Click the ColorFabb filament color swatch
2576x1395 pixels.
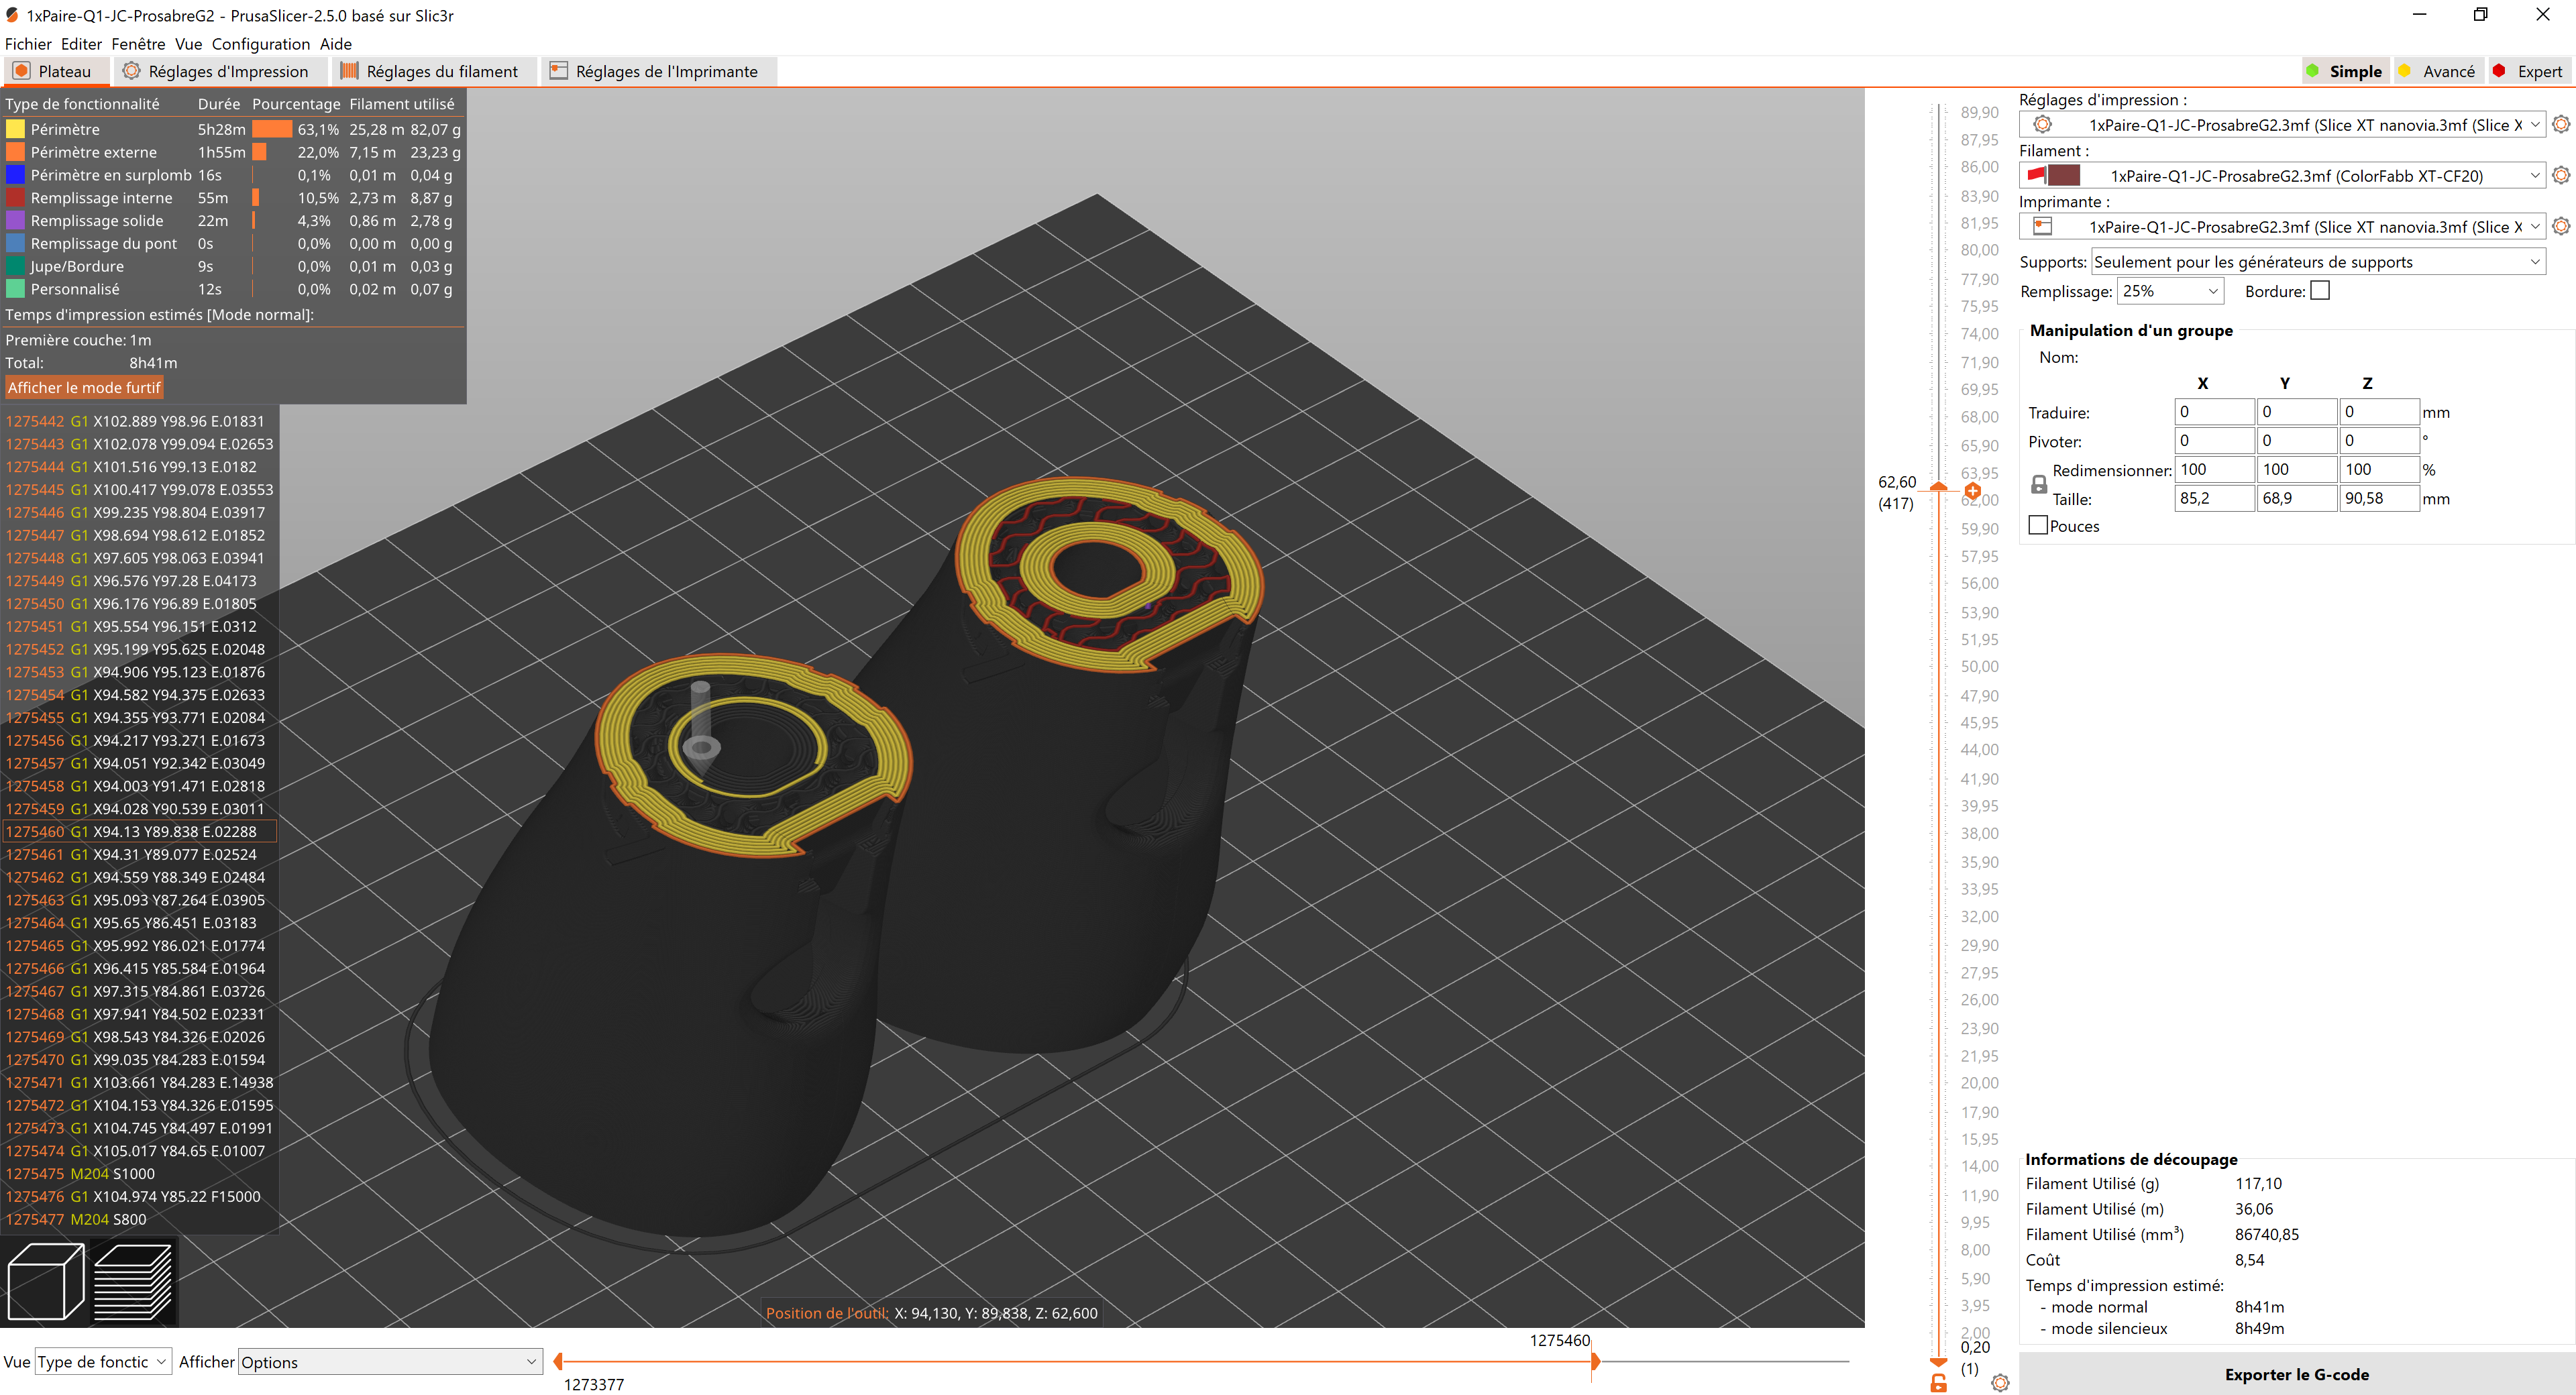point(2063,176)
